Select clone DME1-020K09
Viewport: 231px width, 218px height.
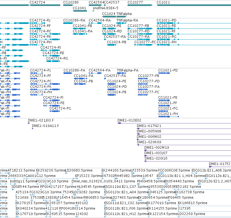pyautogui.click(x=149, y=142)
